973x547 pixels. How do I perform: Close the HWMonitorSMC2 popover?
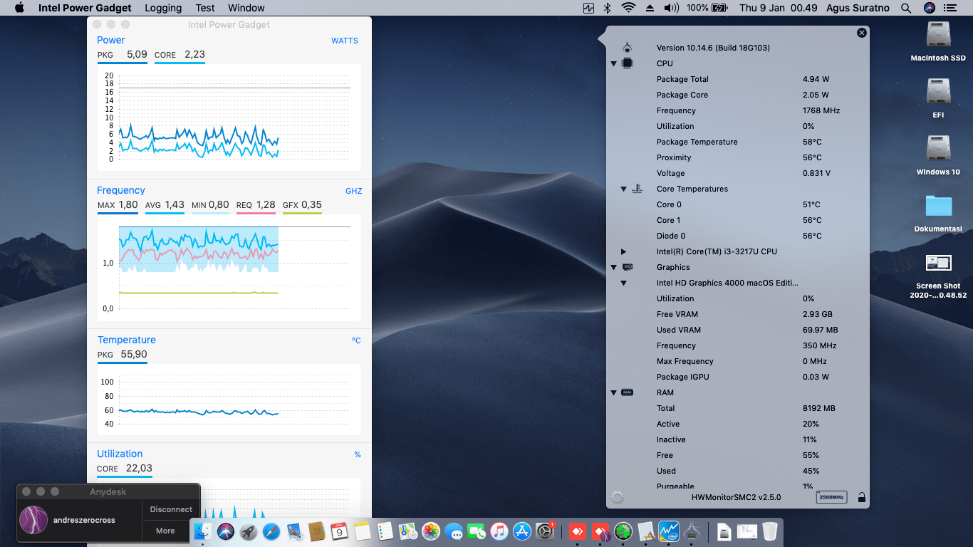click(862, 33)
